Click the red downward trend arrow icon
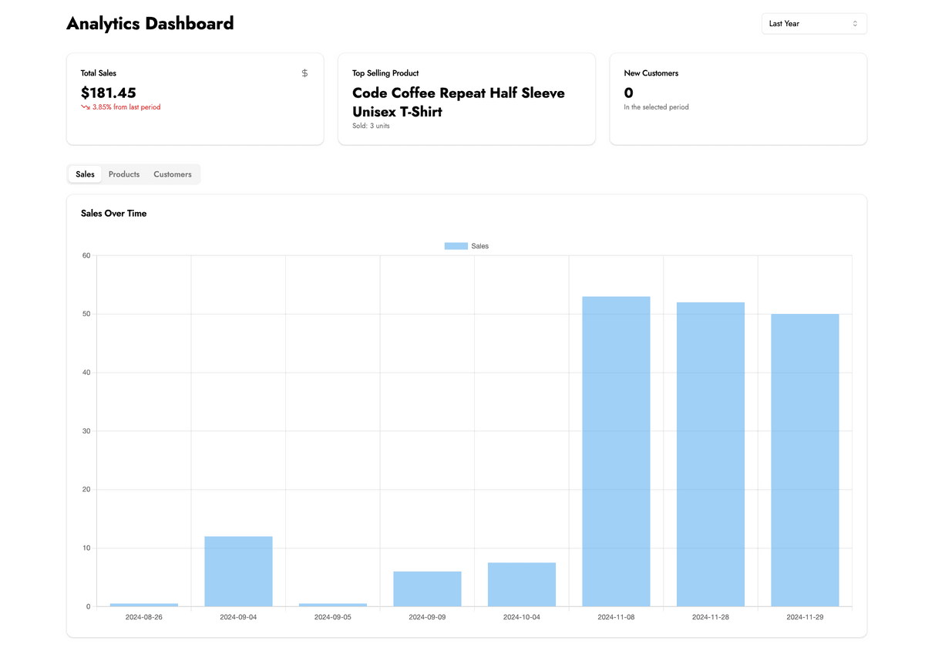Viewport: 925px width, 668px height. [86, 107]
